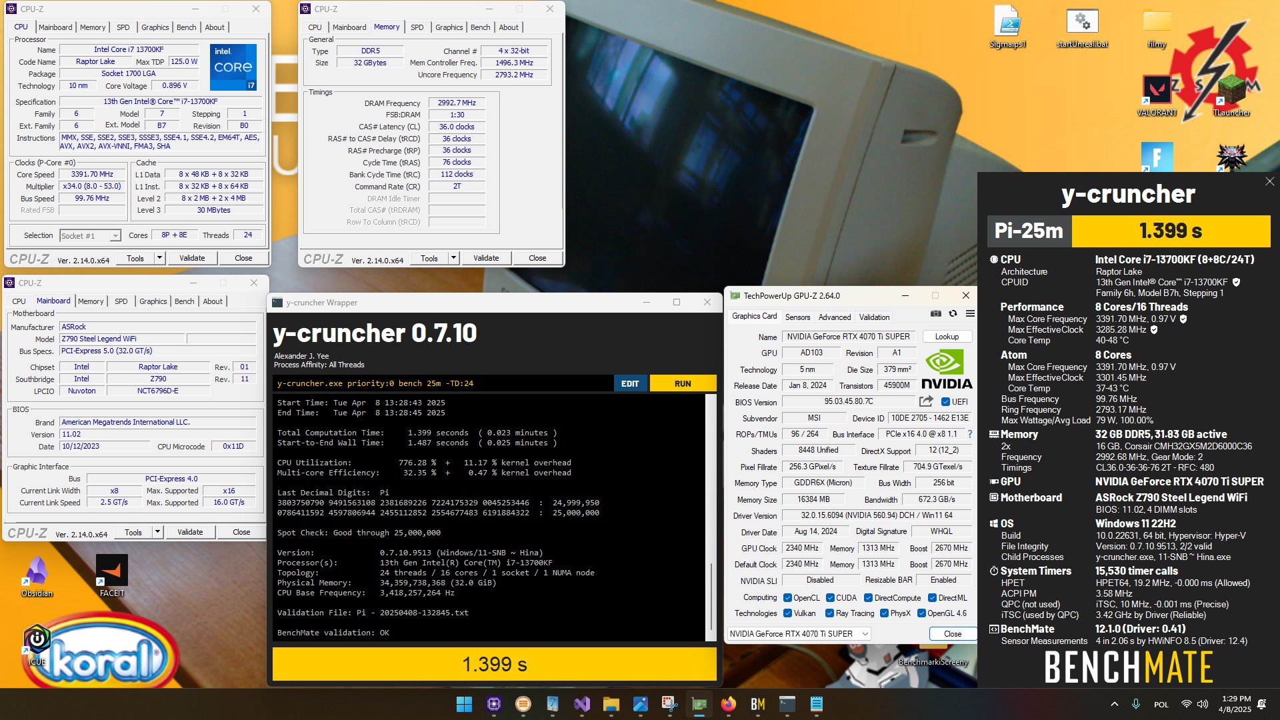Click the notification bell icon in the tray
Screen dimensions: 1280x720
tap(1261, 704)
